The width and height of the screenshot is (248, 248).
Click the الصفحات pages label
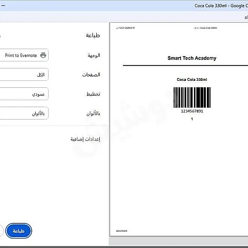[x=91, y=74]
